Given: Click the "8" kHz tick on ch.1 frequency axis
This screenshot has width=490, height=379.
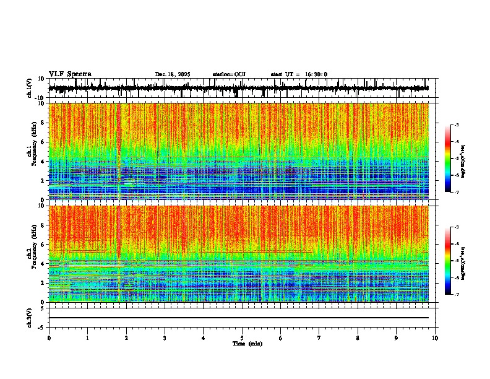Looking at the screenshot, I should pyautogui.click(x=43, y=123).
